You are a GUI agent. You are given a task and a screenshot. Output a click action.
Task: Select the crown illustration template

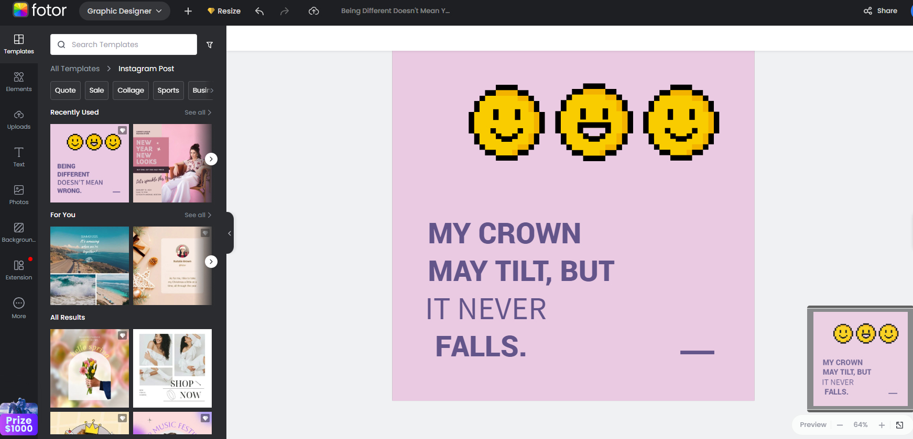[x=90, y=423]
